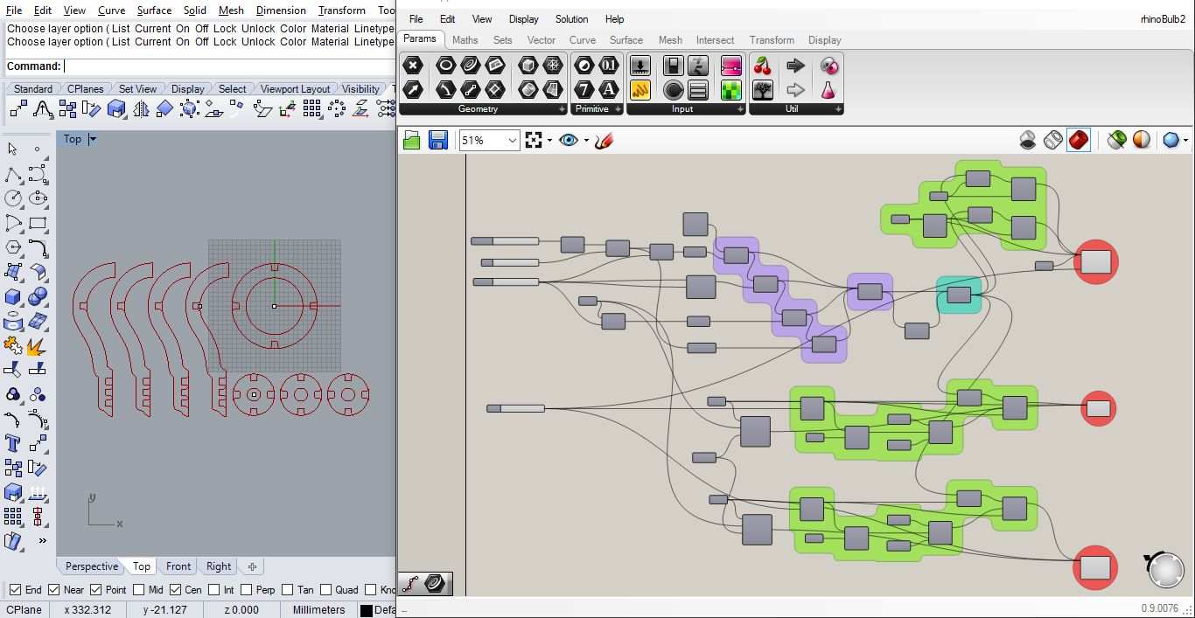The height and width of the screenshot is (618, 1195).
Task: Click the Gradient icon in Input panel
Action: click(731, 66)
